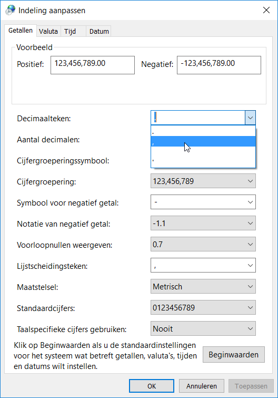Viewport: 278px width, 398px height.
Task: Expand the Lijstscheidingsteken dropdown
Action: coord(203,265)
